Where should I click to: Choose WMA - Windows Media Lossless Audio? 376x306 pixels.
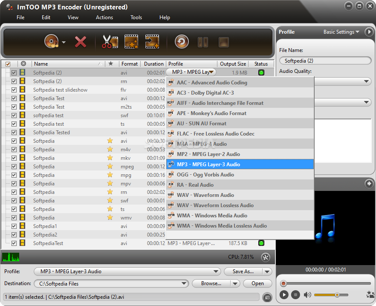[240, 225]
